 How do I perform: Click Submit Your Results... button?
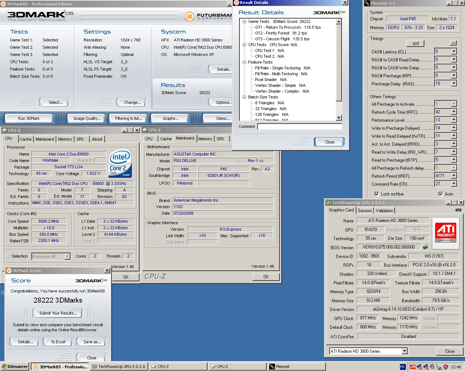58,313
